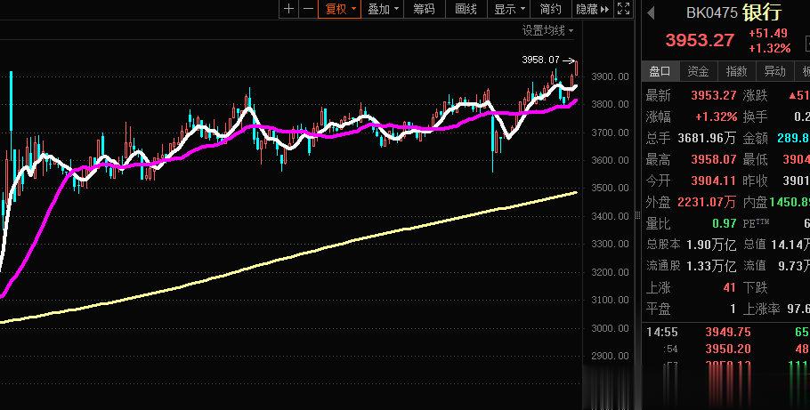Click 隐藏 to hide the side panel

click(593, 9)
